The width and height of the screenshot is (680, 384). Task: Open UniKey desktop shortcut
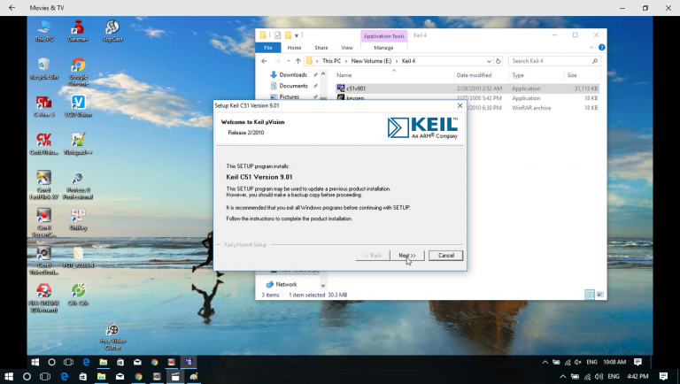pyautogui.click(x=78, y=219)
